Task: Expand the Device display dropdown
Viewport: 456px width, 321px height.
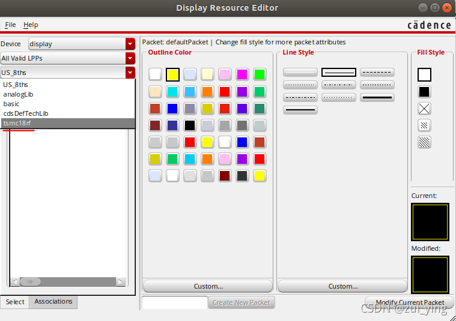Action: 130,44
